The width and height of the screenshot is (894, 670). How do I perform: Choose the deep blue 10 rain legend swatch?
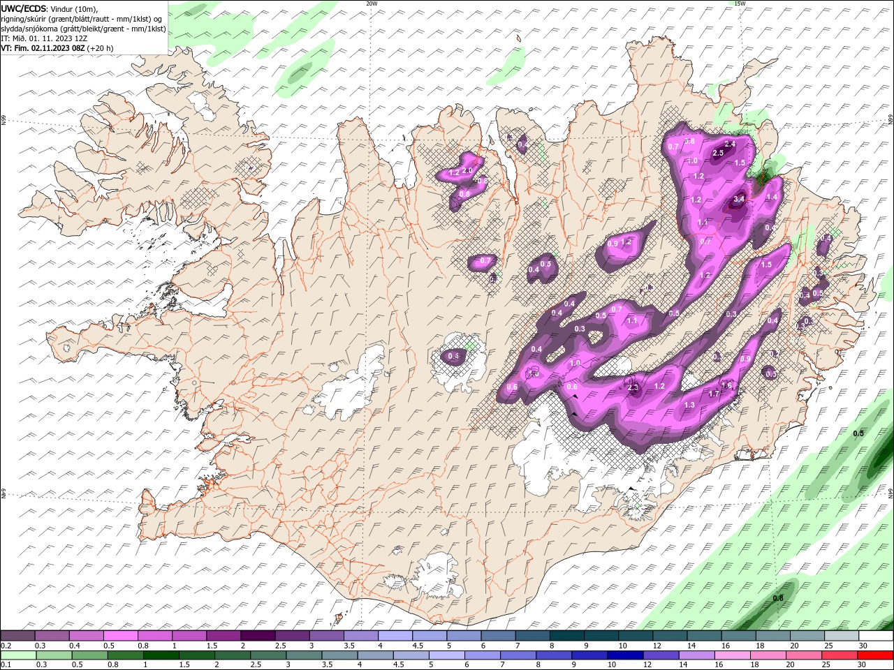point(624,655)
